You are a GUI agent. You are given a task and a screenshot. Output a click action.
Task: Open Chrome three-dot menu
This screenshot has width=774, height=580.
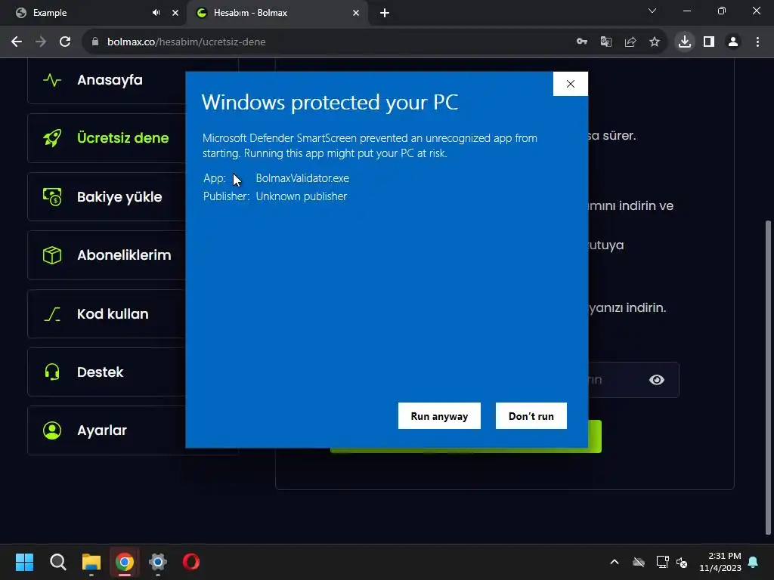(757, 42)
